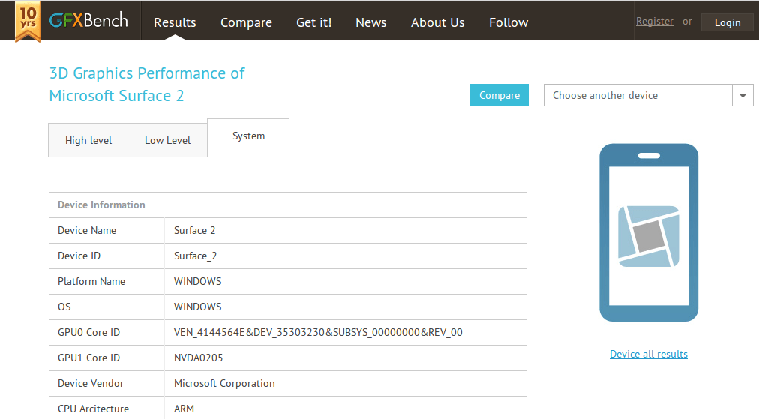Open the Results menu
This screenshot has height=419, width=759.
point(175,22)
